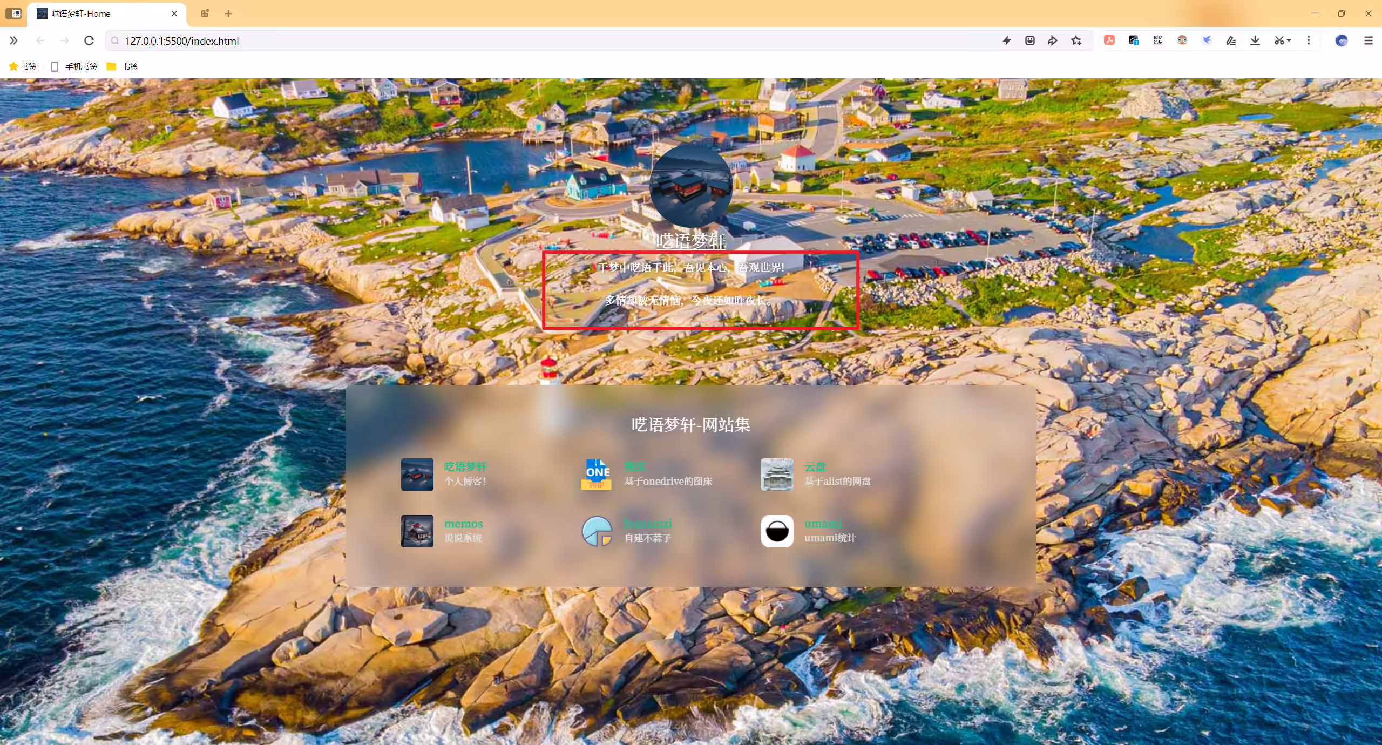
Task: Click the address bar showing 127.0.0.1:5500/index.html
Action: [x=551, y=40]
